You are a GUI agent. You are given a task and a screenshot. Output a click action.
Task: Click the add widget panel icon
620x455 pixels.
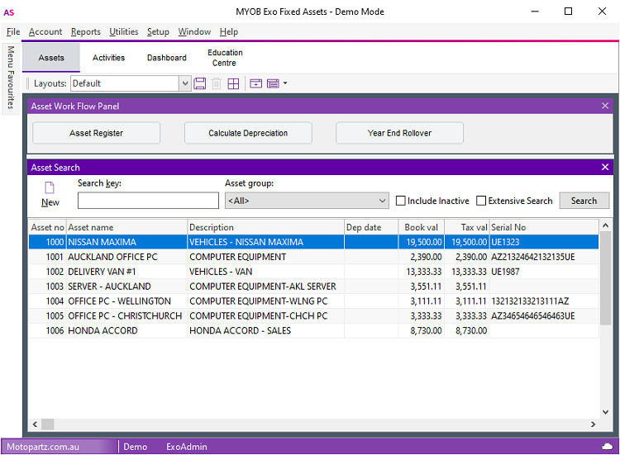[x=255, y=83]
